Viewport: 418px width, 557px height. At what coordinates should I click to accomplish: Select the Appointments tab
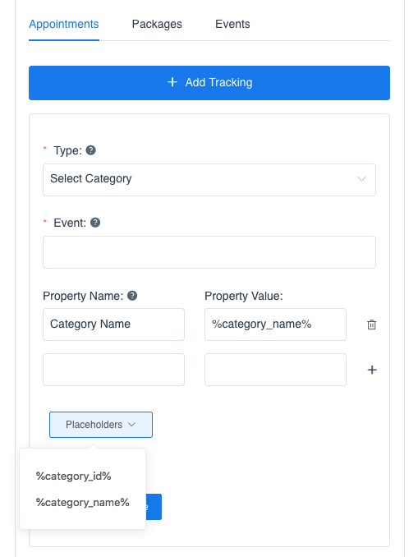click(x=64, y=24)
